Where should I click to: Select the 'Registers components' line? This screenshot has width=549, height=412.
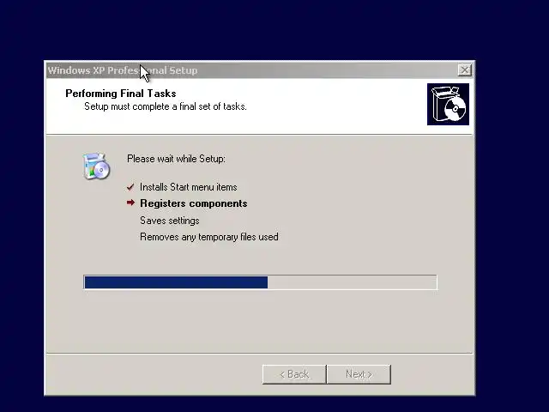(194, 203)
